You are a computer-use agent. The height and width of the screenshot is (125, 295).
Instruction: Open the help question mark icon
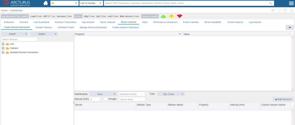coord(285,10)
